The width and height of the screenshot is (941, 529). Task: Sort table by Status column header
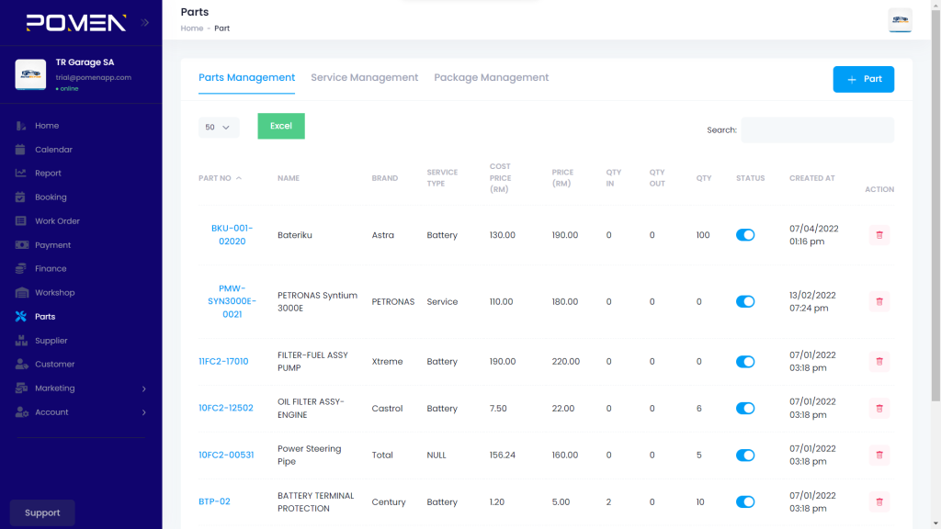point(750,178)
